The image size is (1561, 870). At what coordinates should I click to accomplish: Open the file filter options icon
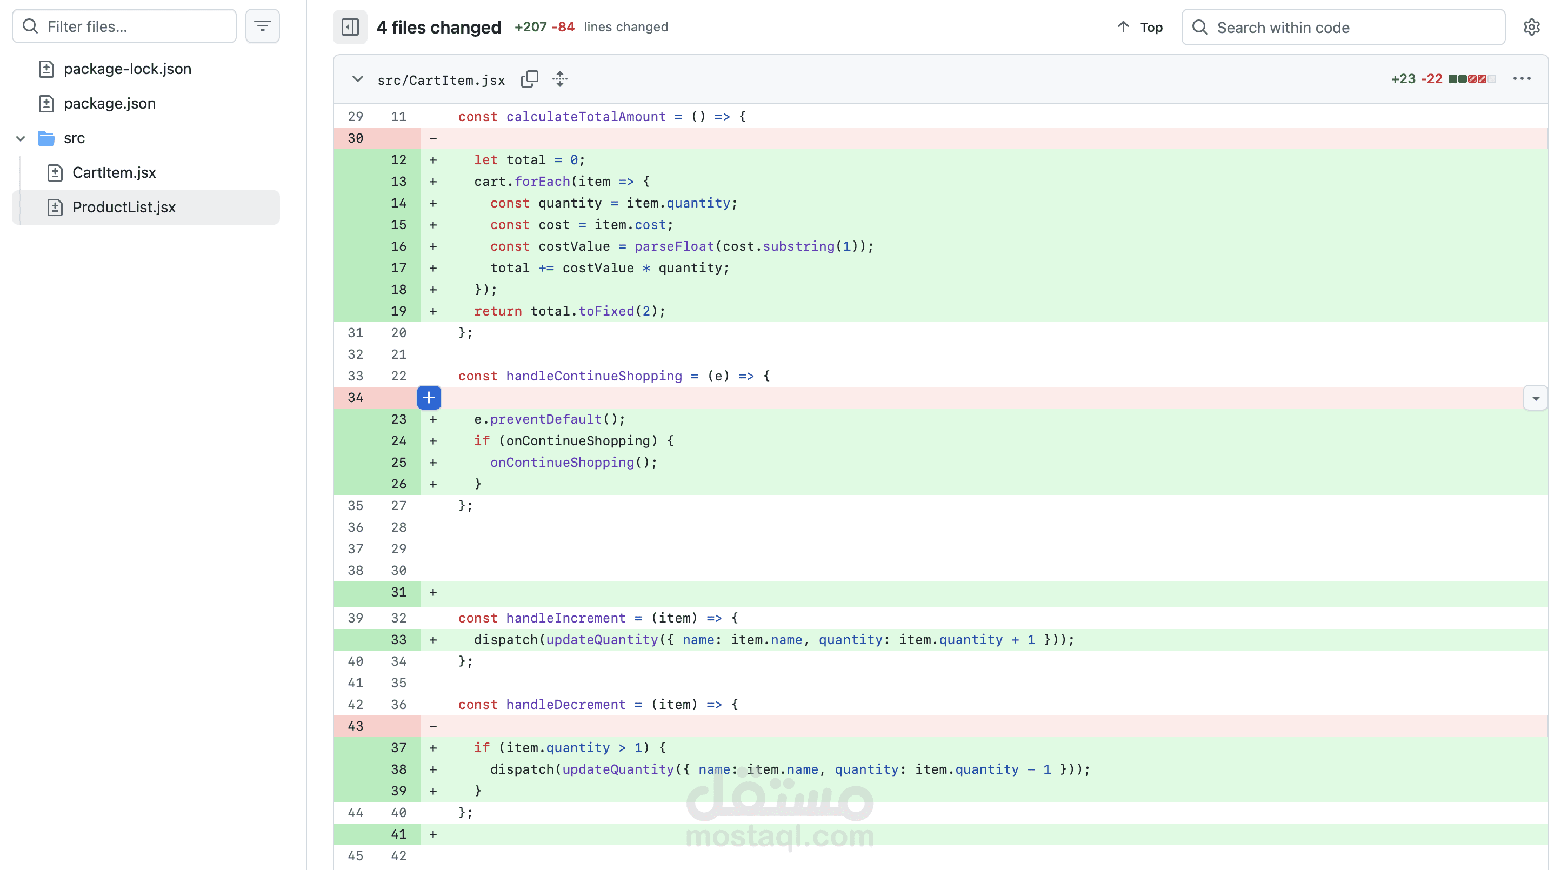click(x=262, y=26)
